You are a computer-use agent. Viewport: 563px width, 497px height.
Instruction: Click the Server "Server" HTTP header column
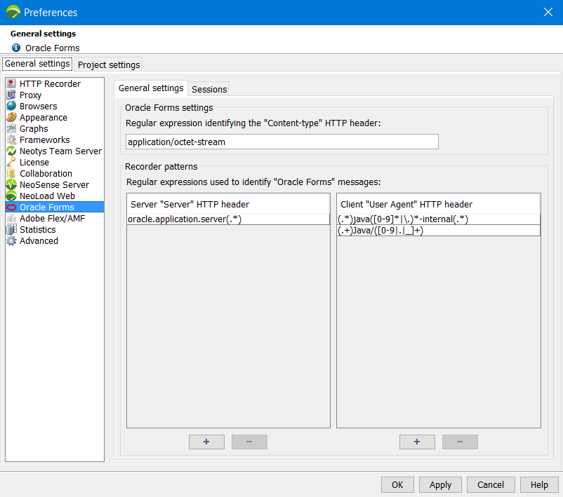click(x=228, y=204)
